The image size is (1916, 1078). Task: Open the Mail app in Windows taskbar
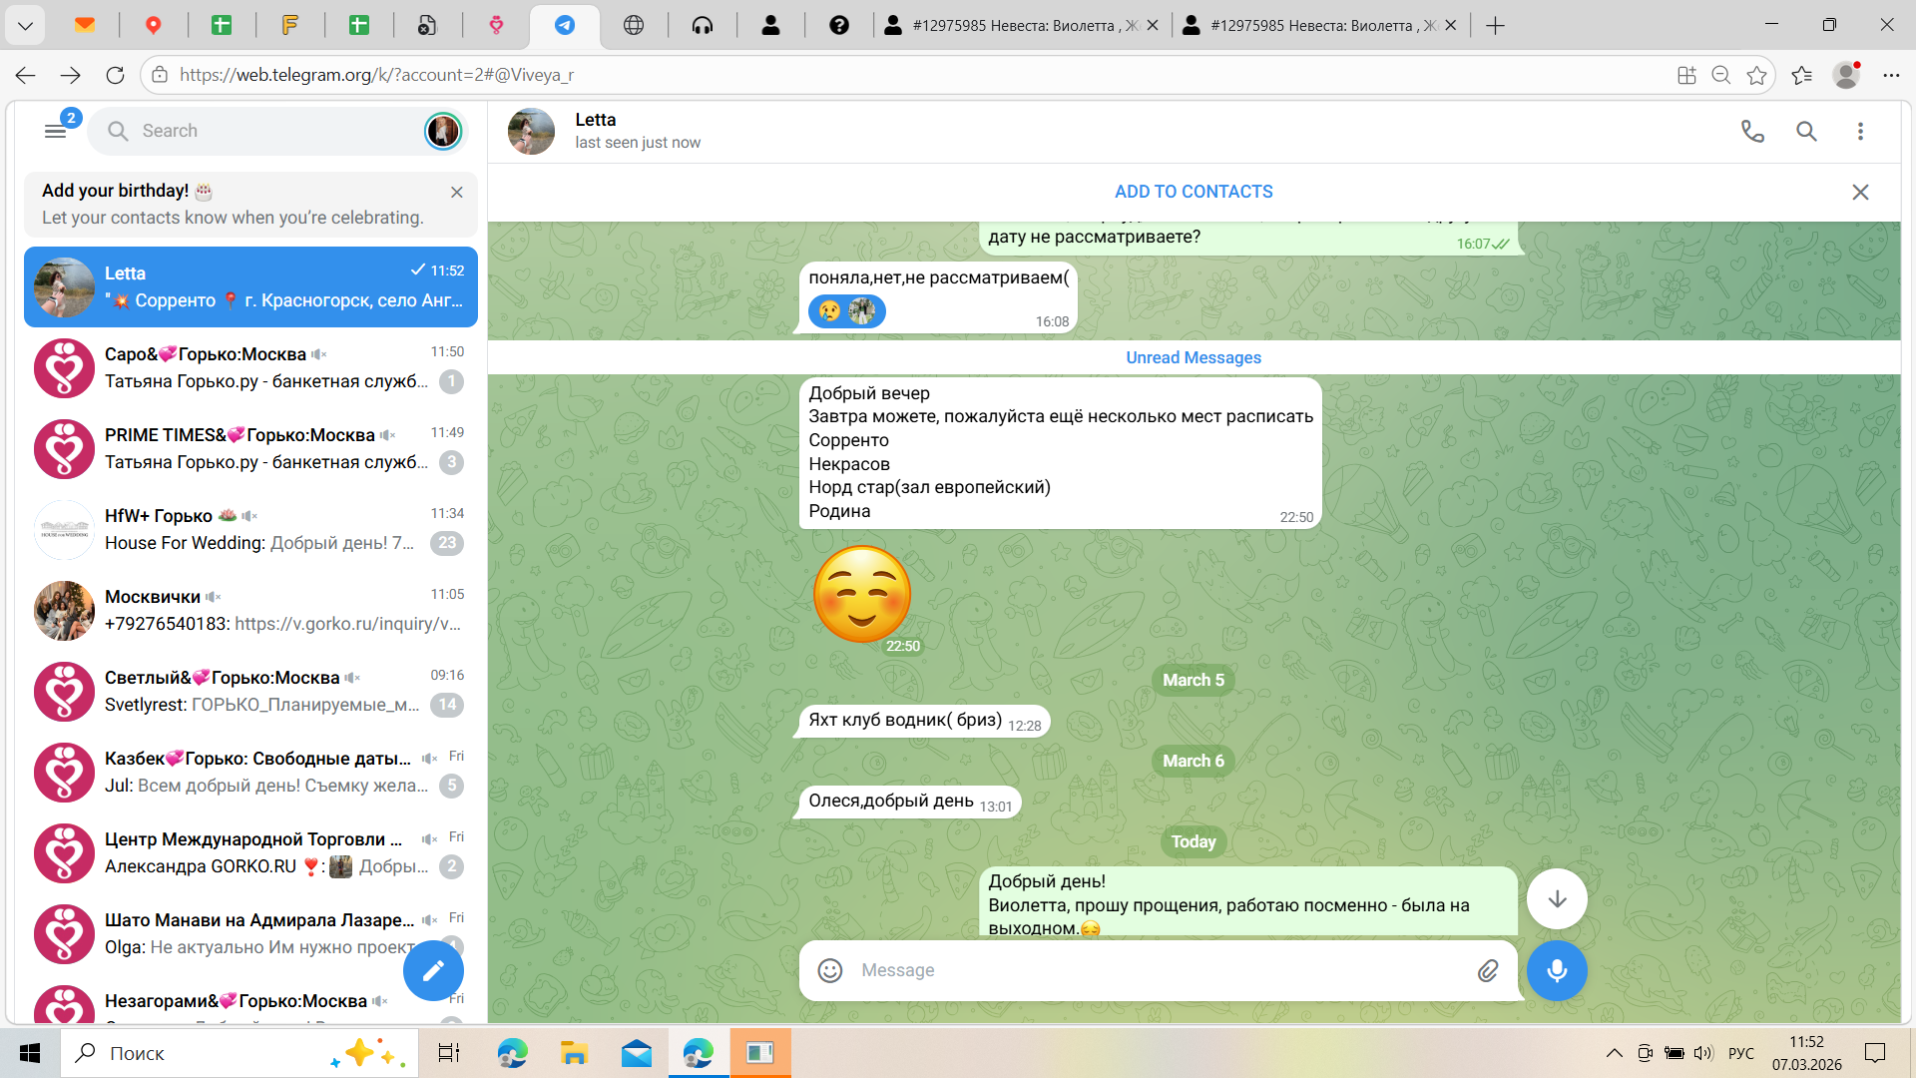636,1053
